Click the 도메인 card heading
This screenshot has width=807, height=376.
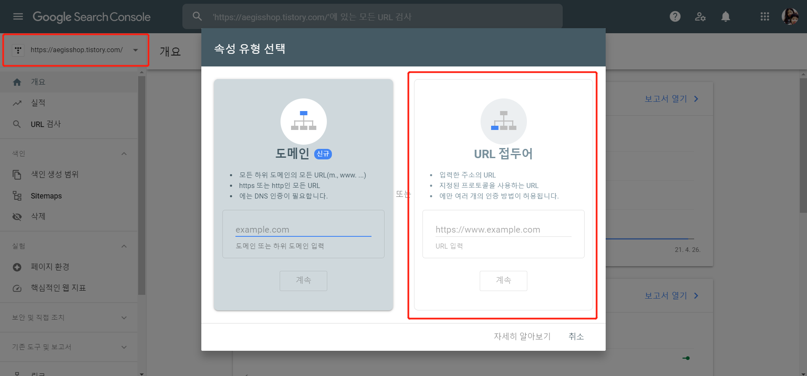click(292, 154)
